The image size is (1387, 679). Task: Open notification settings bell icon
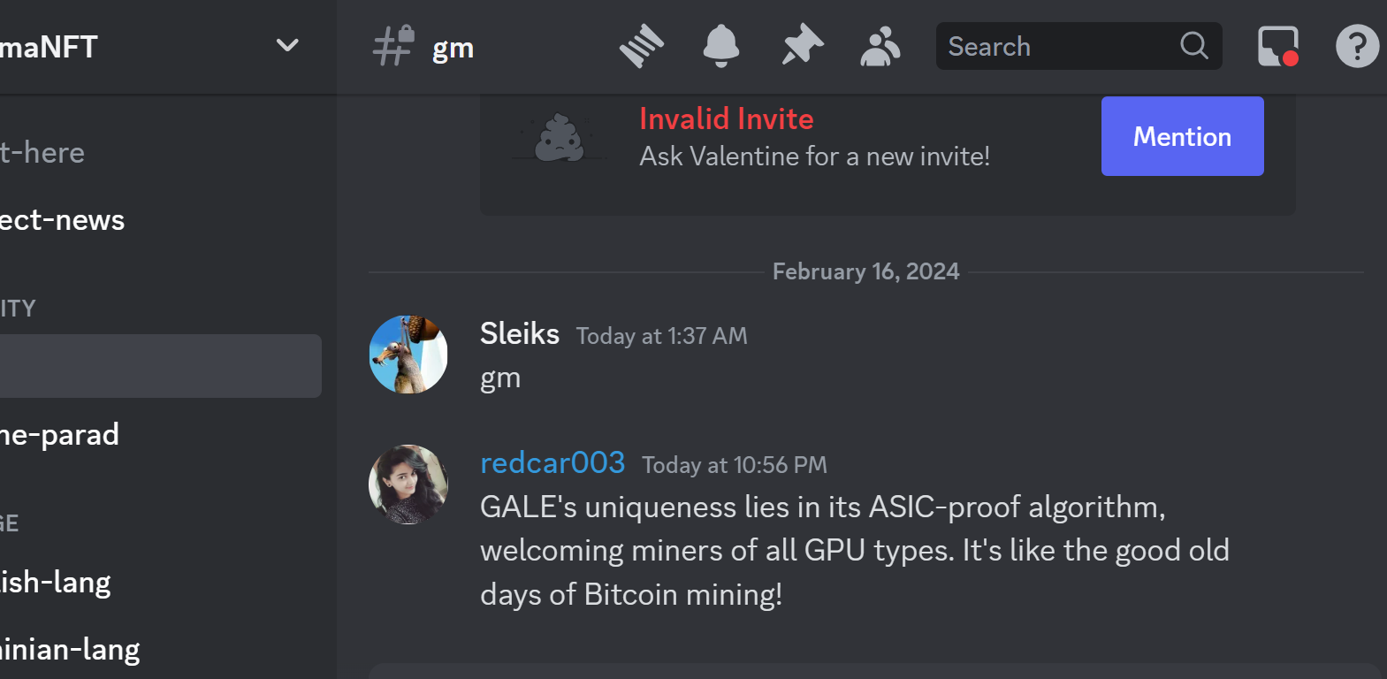(x=721, y=46)
